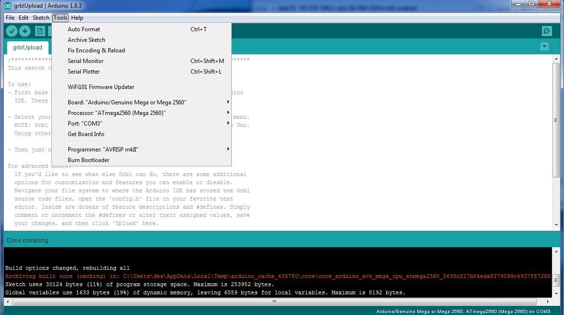Click 'Sketch uses 30124 bytes' console line
The image size is (564, 315).
coord(139,284)
